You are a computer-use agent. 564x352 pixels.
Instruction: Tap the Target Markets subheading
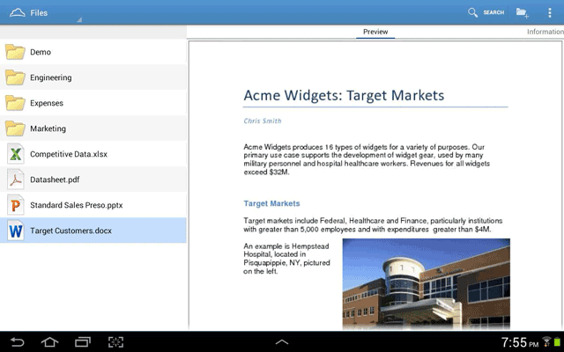click(271, 203)
